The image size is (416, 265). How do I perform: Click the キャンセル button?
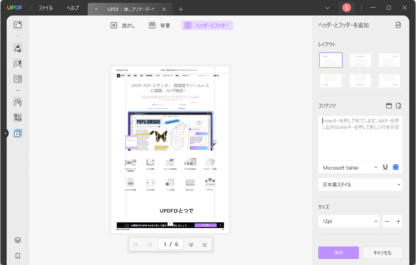[x=382, y=253]
